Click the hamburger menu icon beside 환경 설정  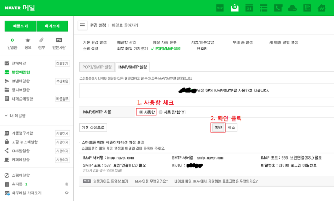[x=83, y=26]
